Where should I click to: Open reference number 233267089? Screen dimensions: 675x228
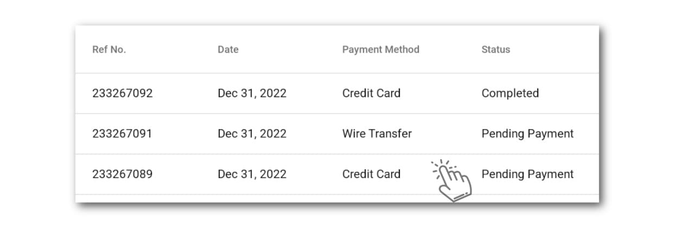point(123,174)
